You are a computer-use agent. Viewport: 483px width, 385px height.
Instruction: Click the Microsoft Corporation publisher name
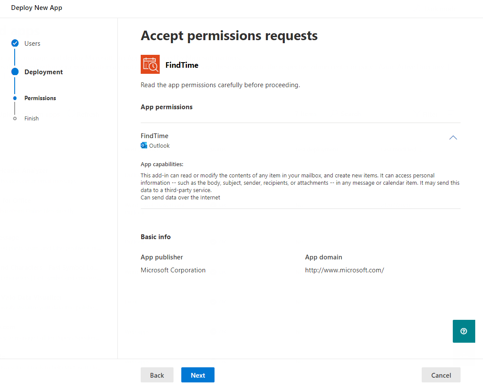click(173, 270)
